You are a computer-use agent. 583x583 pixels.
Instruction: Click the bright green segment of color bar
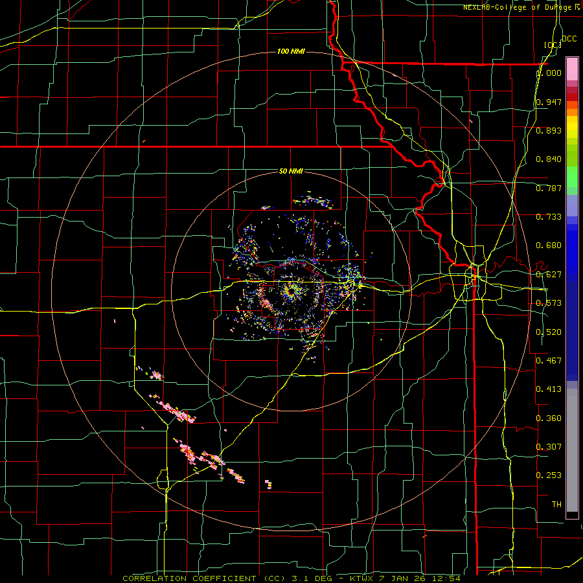click(x=572, y=177)
